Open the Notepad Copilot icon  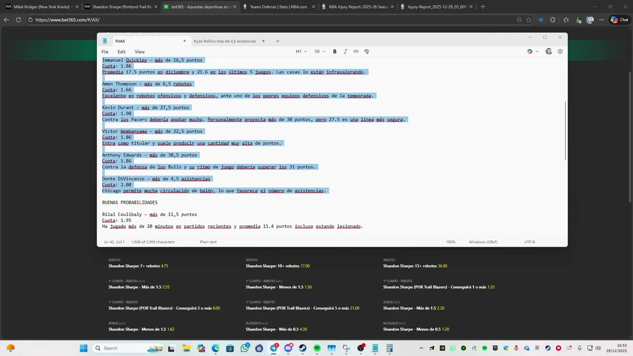[x=530, y=51]
